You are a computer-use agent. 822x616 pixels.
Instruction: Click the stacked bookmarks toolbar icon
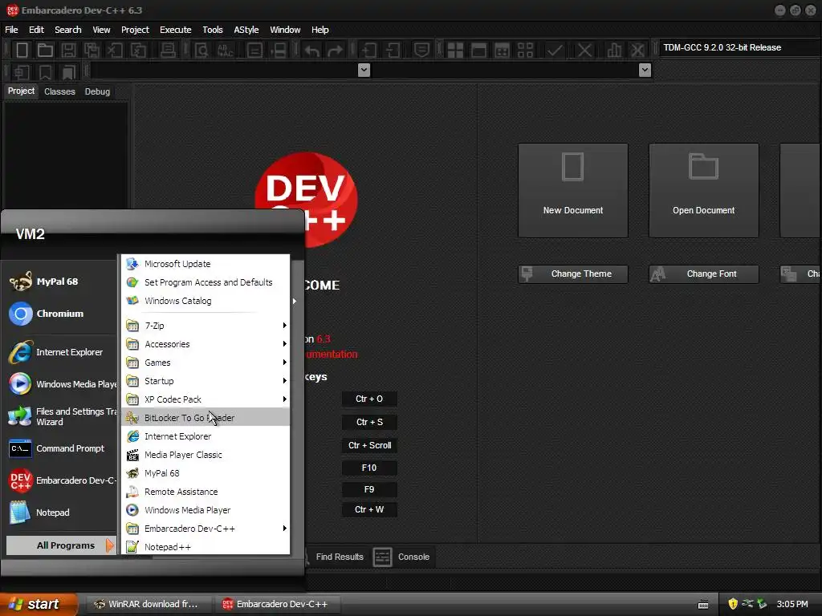point(69,71)
